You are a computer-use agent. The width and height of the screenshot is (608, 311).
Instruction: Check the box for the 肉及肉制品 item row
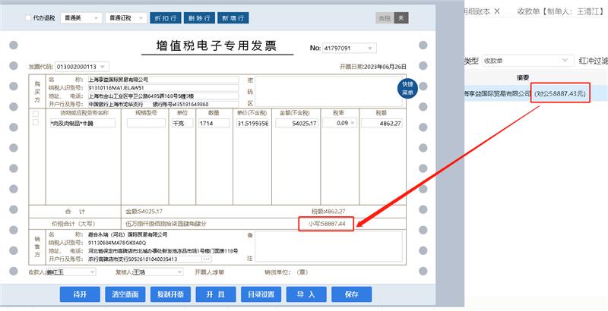[36, 123]
